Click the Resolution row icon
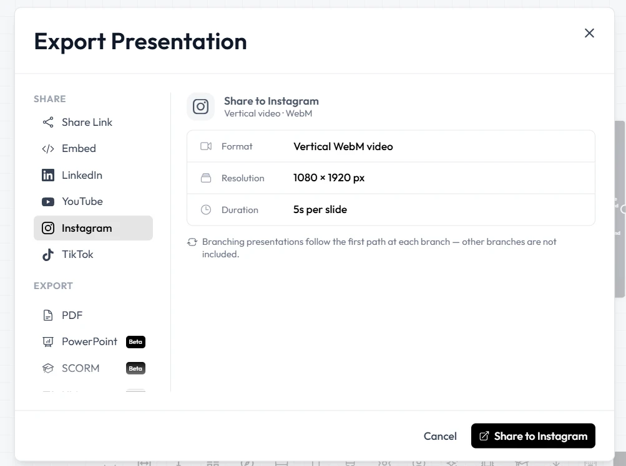 [206, 178]
